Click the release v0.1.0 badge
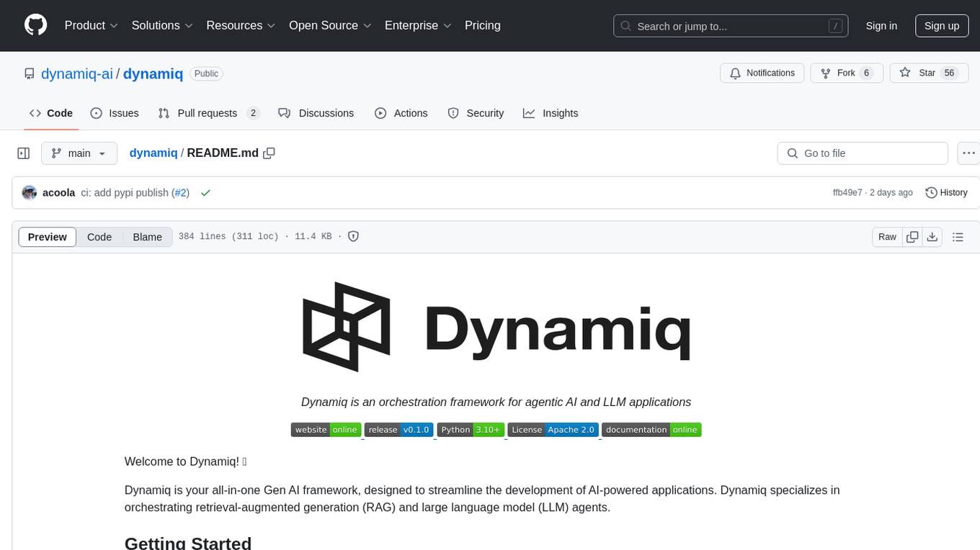This screenshot has width=980, height=550. tap(398, 430)
